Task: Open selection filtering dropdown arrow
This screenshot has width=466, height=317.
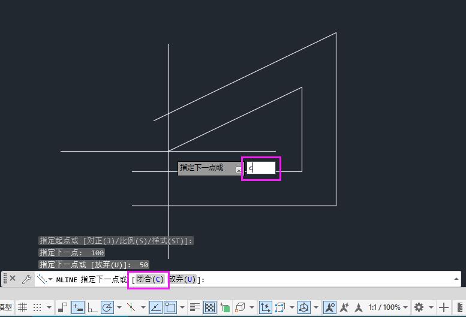Action: pos(292,307)
